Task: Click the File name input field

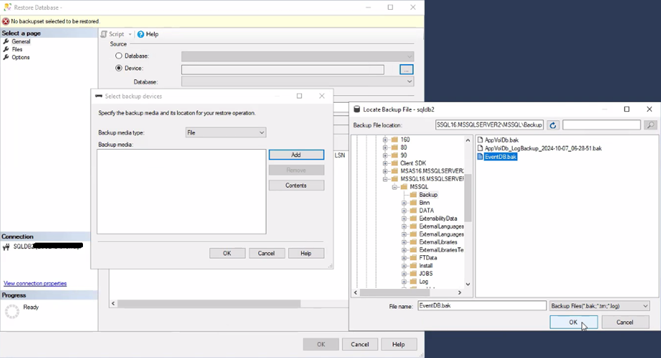Action: point(481,306)
